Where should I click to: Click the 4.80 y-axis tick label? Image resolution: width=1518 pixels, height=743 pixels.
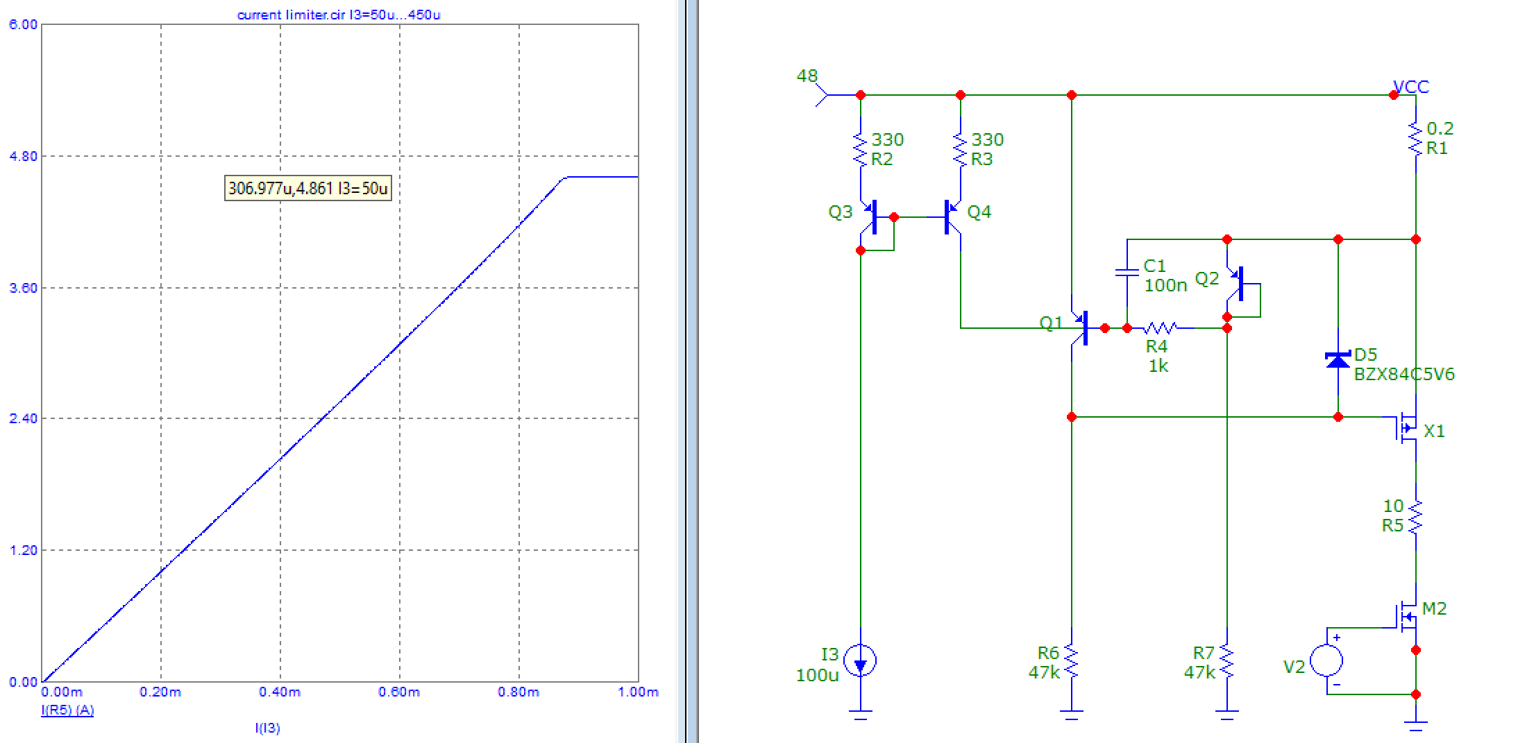[23, 156]
